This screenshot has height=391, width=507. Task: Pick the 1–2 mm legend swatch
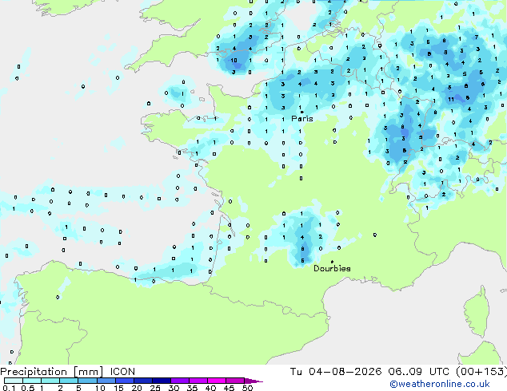50,381
